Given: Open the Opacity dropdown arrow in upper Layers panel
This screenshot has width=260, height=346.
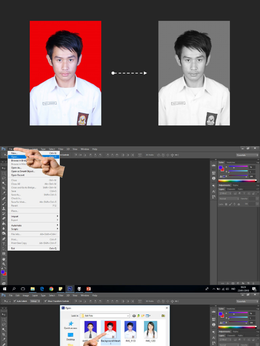Looking at the screenshot, I should pyautogui.click(x=257, y=199).
